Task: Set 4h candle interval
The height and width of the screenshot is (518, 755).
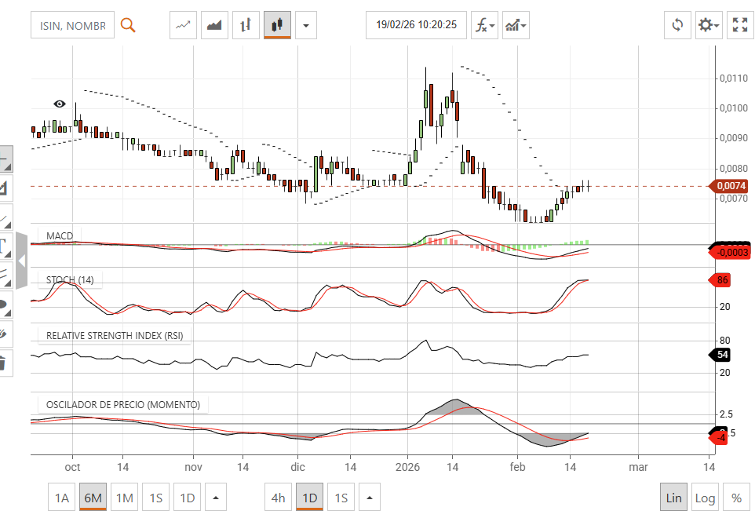Action: [279, 498]
